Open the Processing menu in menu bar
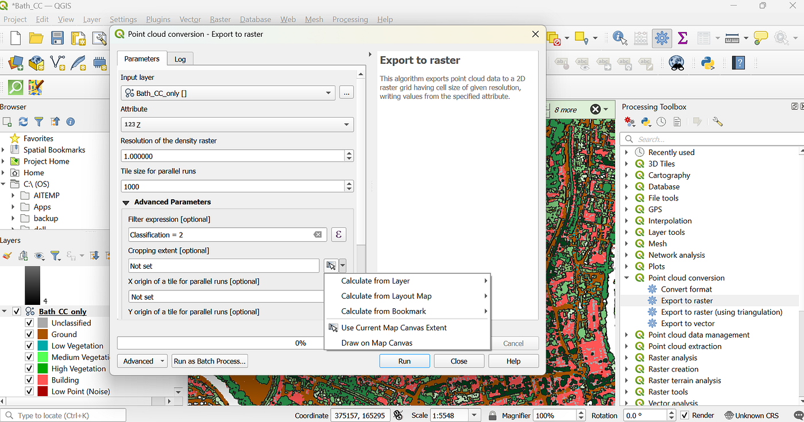 [350, 19]
